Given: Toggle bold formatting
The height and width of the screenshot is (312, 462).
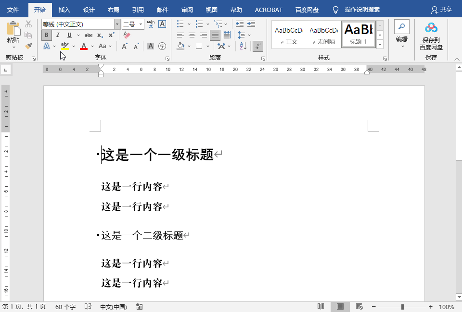Looking at the screenshot, I should tap(46, 35).
